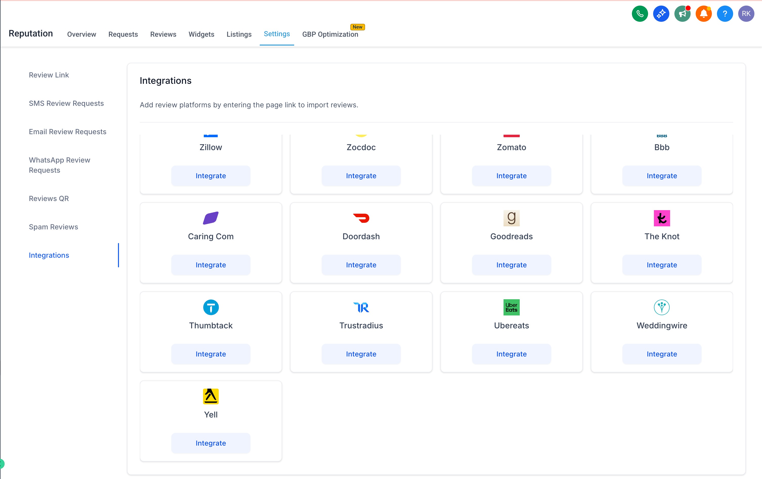The image size is (762, 479).
Task: Click the Reputation heading
Action: 31,33
